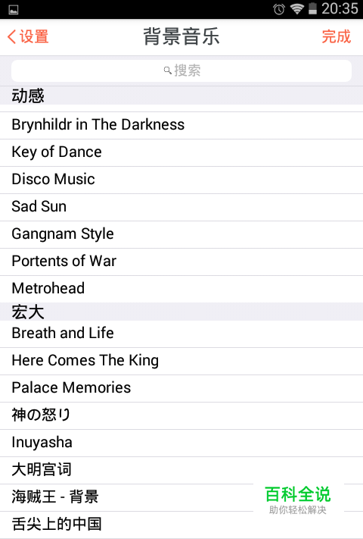The height and width of the screenshot is (539, 363).
Task: Select Portents of War track
Action: pyautogui.click(x=181, y=262)
